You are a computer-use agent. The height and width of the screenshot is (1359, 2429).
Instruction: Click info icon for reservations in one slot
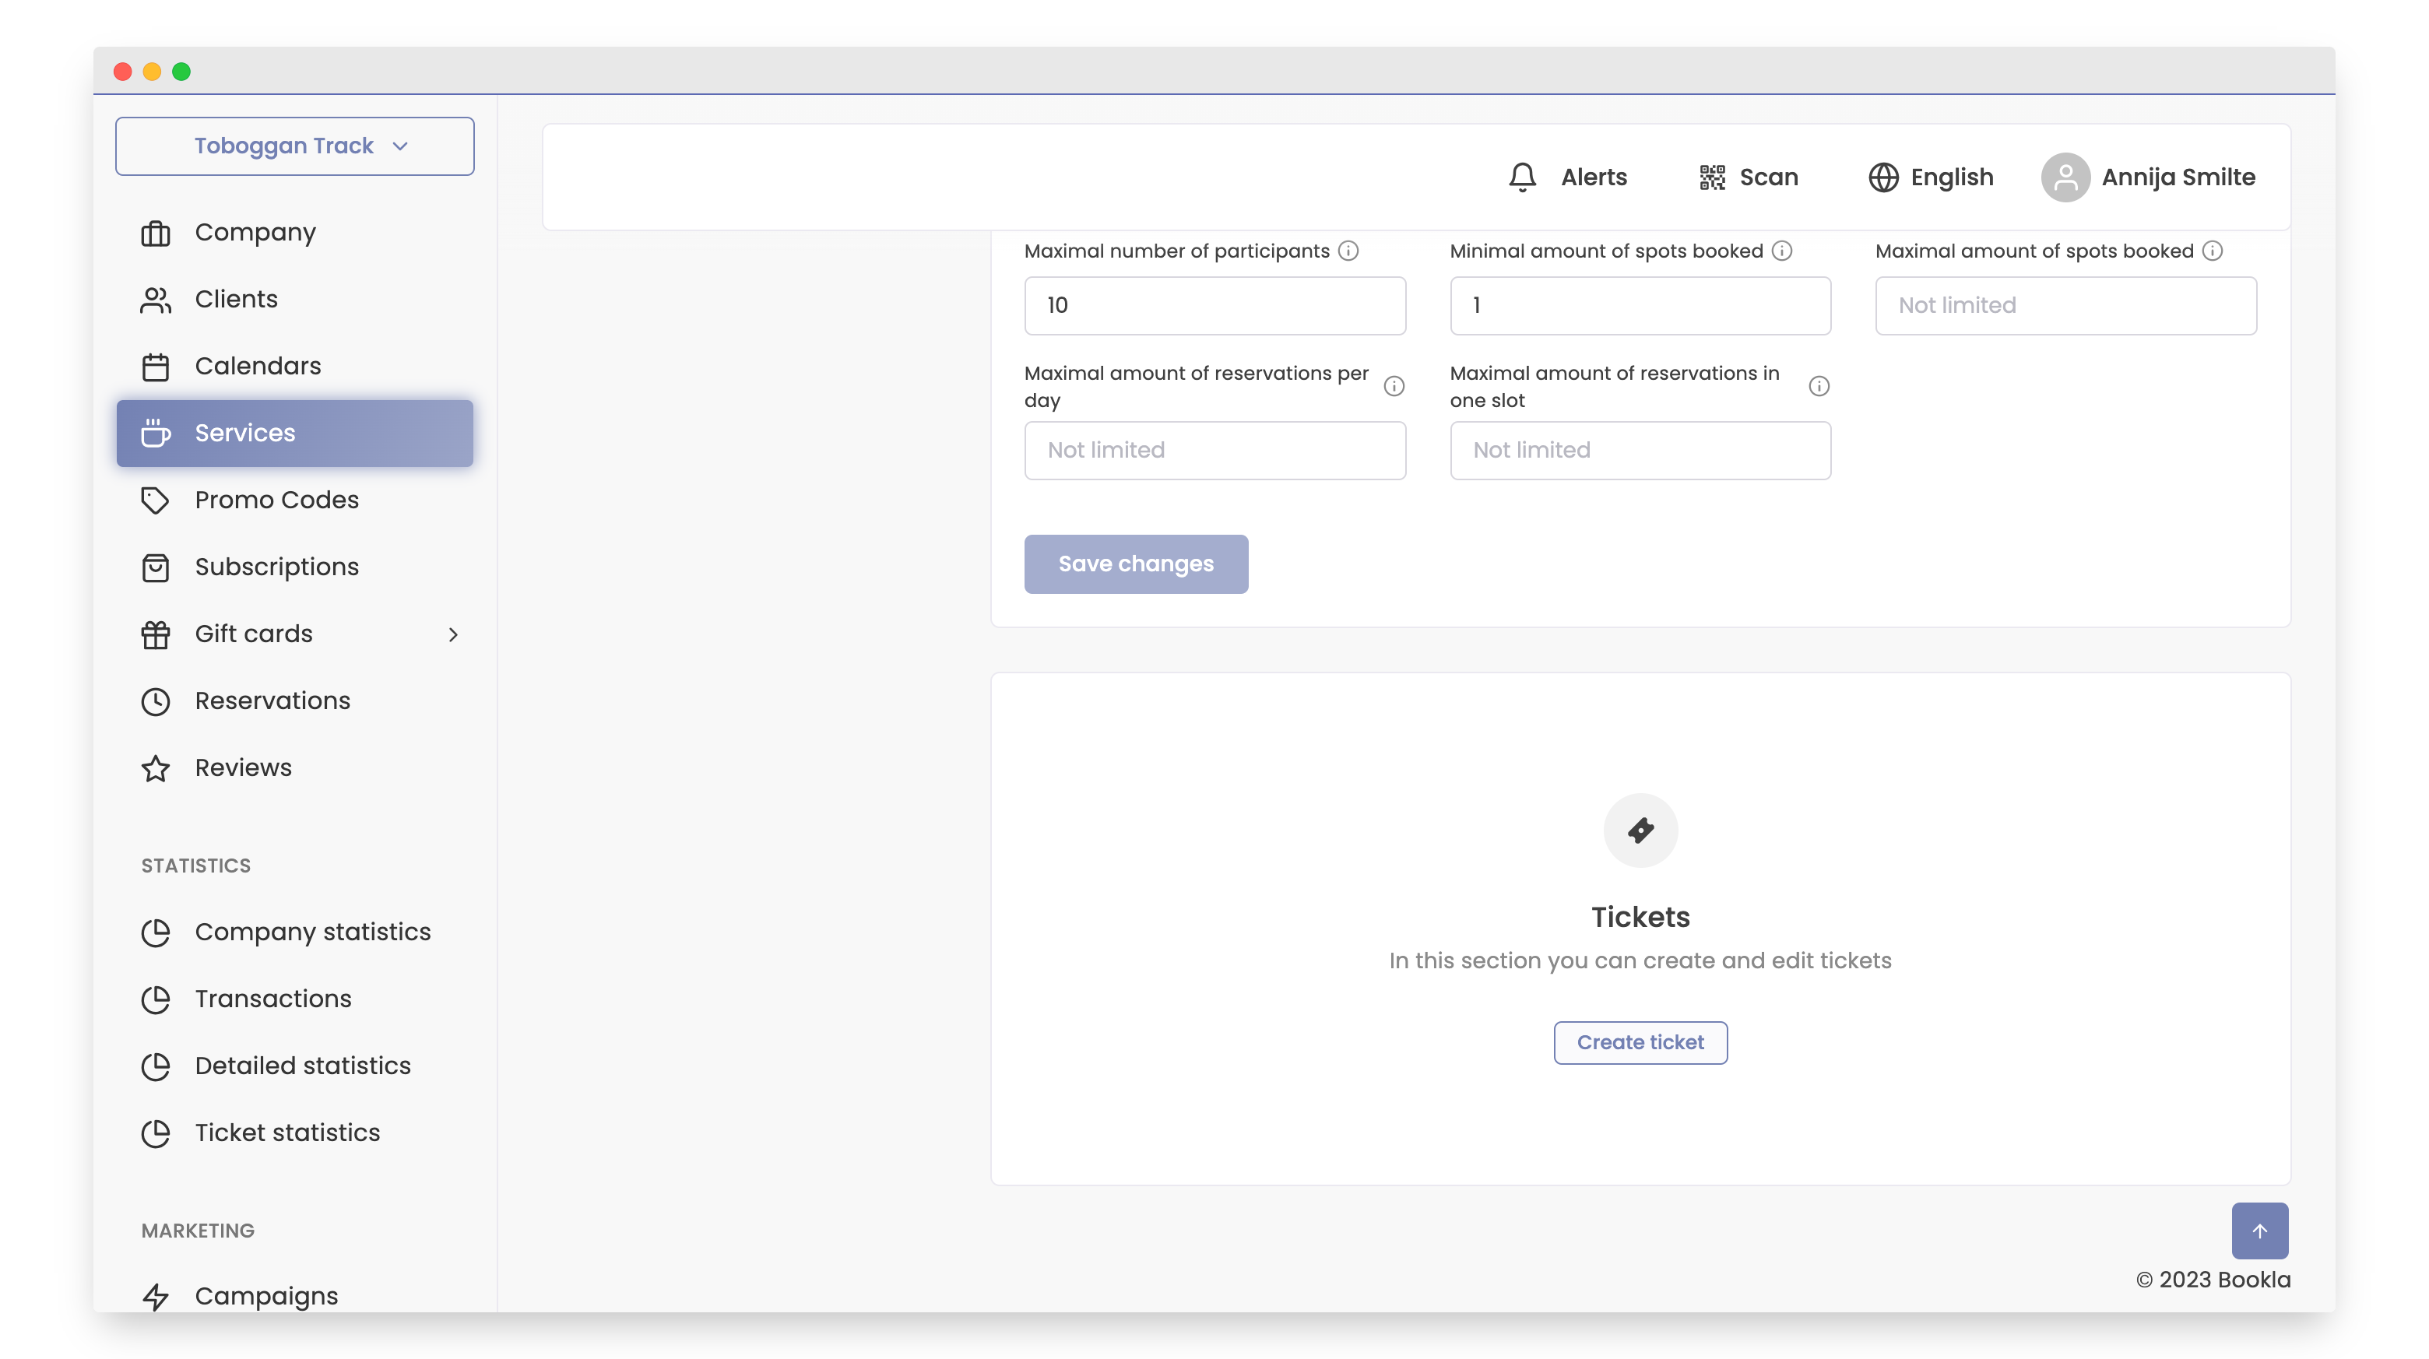(x=1819, y=386)
